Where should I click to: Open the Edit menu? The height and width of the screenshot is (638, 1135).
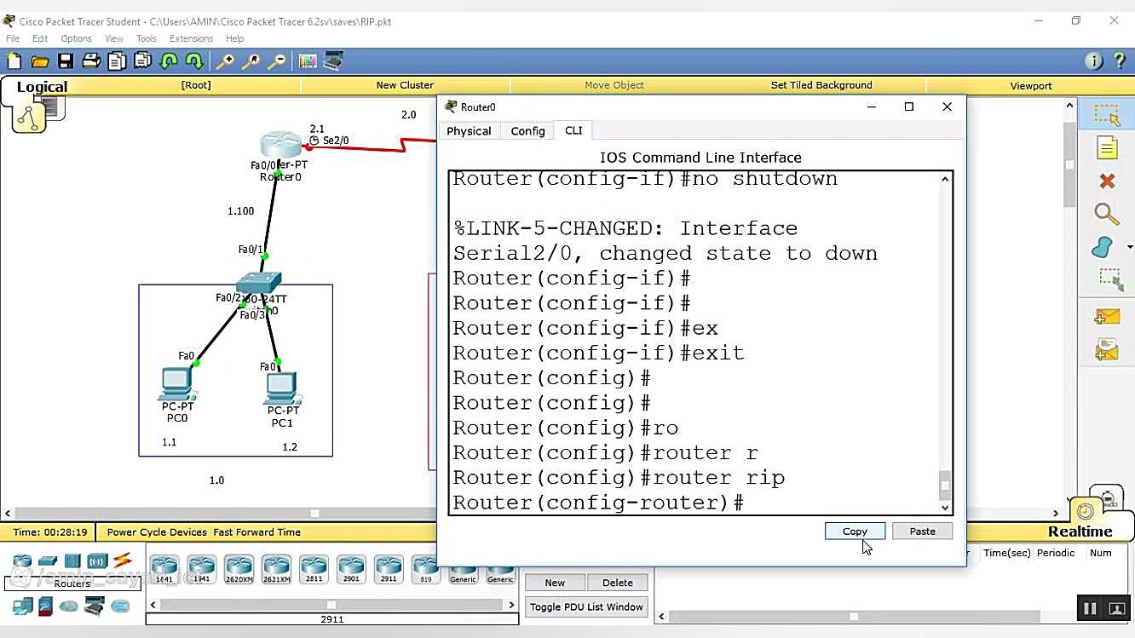tap(40, 38)
